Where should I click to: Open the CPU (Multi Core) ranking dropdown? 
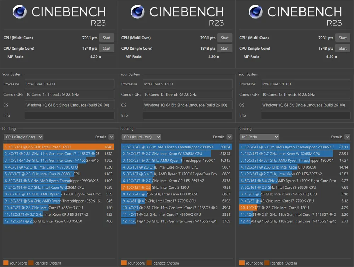141,137
